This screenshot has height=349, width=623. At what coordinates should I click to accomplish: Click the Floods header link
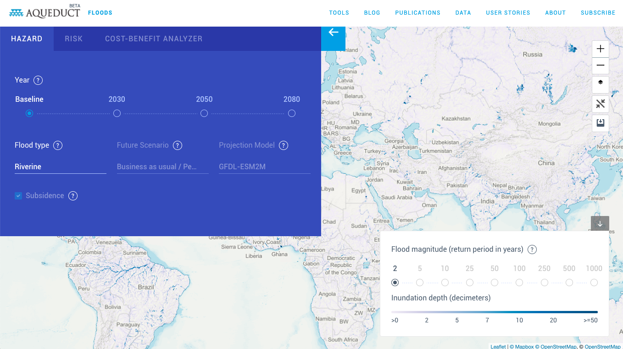pyautogui.click(x=100, y=13)
